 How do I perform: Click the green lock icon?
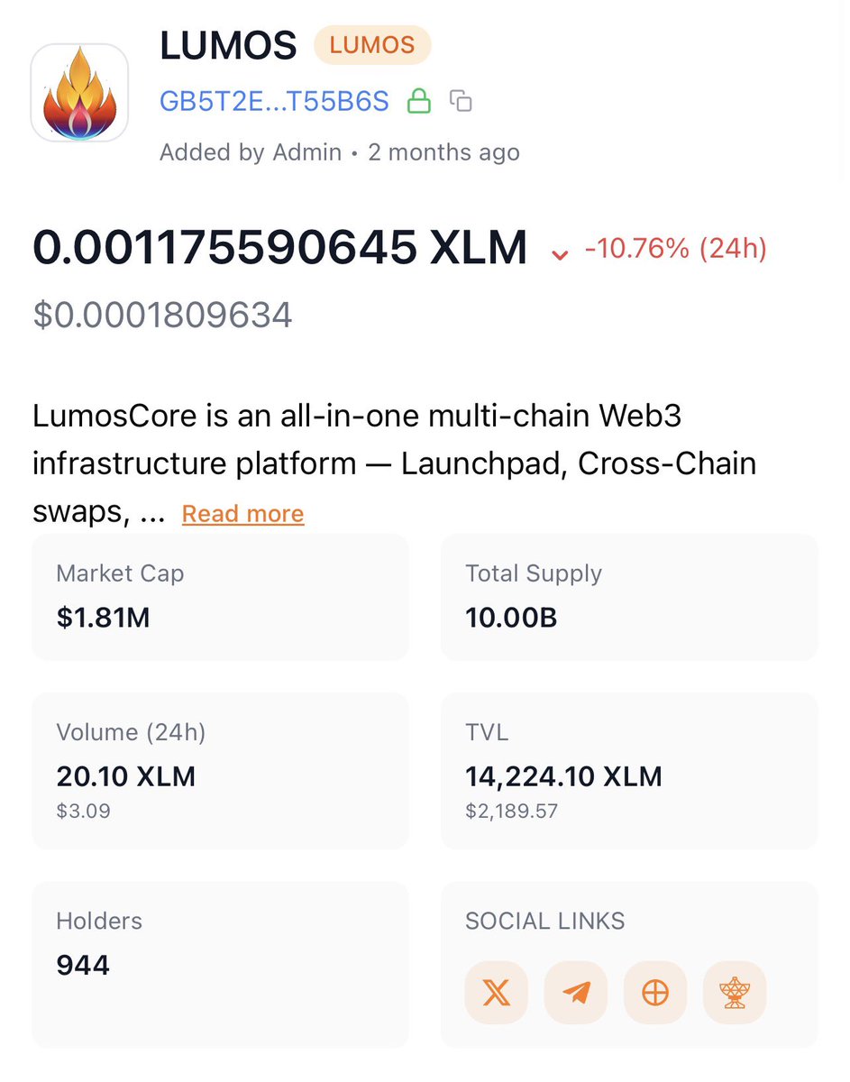(x=418, y=101)
